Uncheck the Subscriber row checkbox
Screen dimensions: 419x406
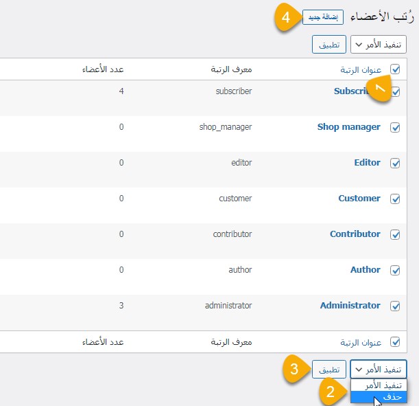pos(395,91)
